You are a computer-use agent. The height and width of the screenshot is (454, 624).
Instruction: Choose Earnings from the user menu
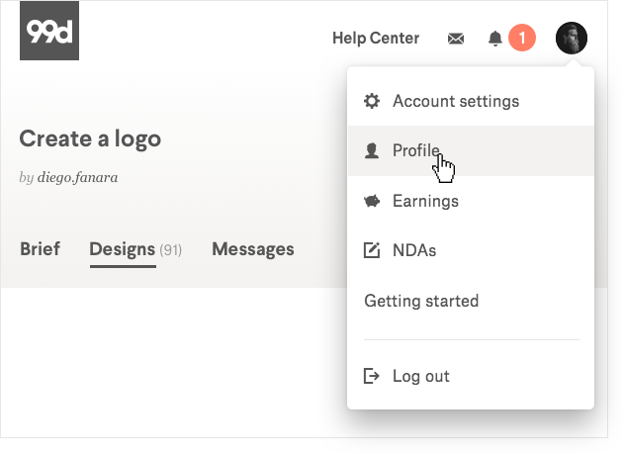pyautogui.click(x=425, y=201)
